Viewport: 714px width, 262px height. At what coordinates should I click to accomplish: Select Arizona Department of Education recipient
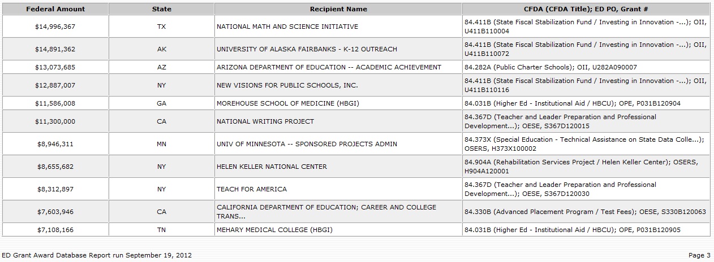click(329, 67)
